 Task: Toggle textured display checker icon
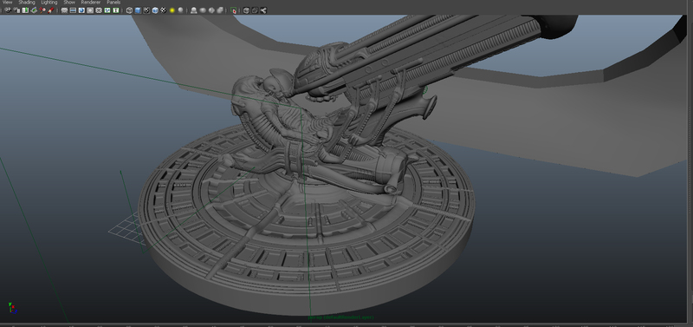pos(164,10)
